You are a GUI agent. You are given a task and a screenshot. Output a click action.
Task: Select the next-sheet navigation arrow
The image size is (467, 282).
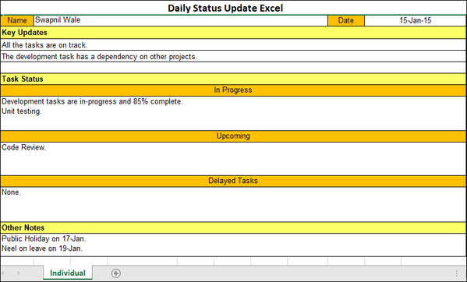pyautogui.click(x=19, y=273)
